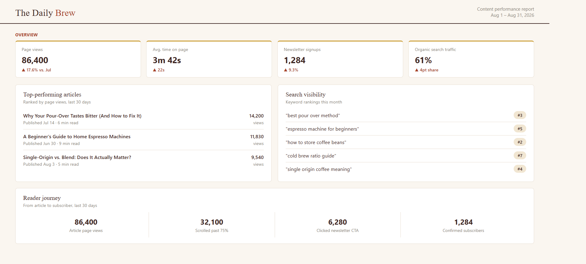This screenshot has width=586, height=264.
Task: Click the #2 rank badge
Action: [520, 142]
